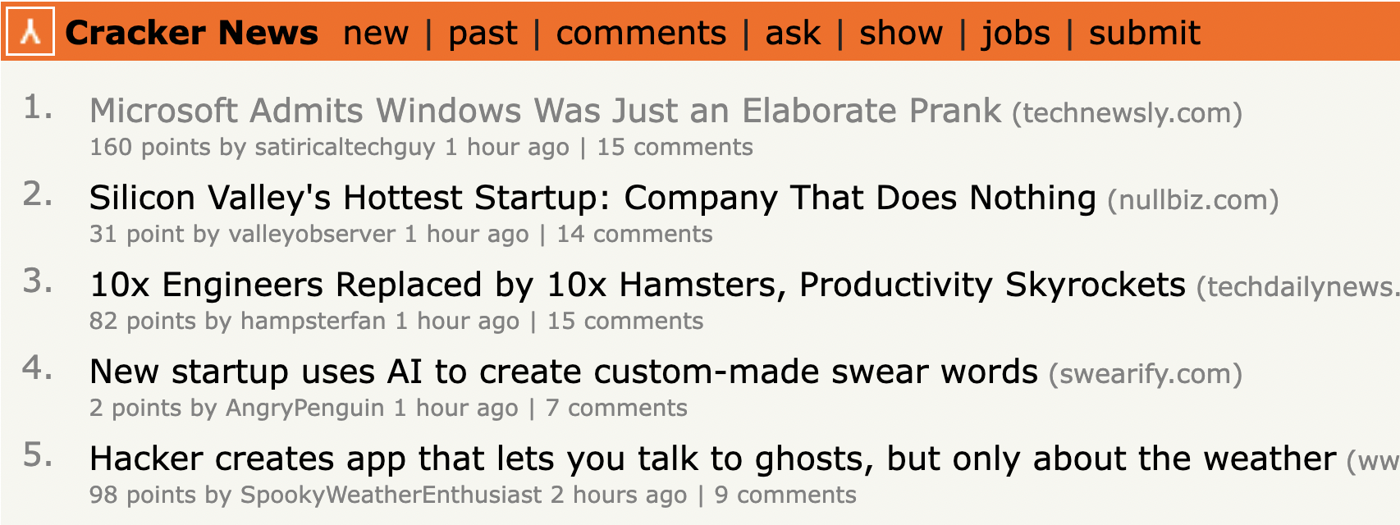Click the submit link in header
Image resolution: width=1400 pixels, height=525 pixels.
click(1144, 33)
